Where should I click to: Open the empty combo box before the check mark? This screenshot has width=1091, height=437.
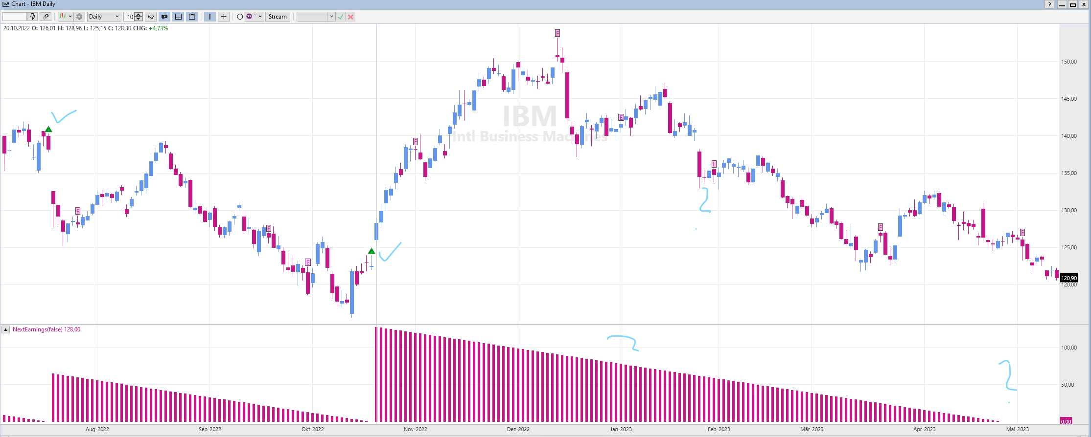[x=316, y=17]
